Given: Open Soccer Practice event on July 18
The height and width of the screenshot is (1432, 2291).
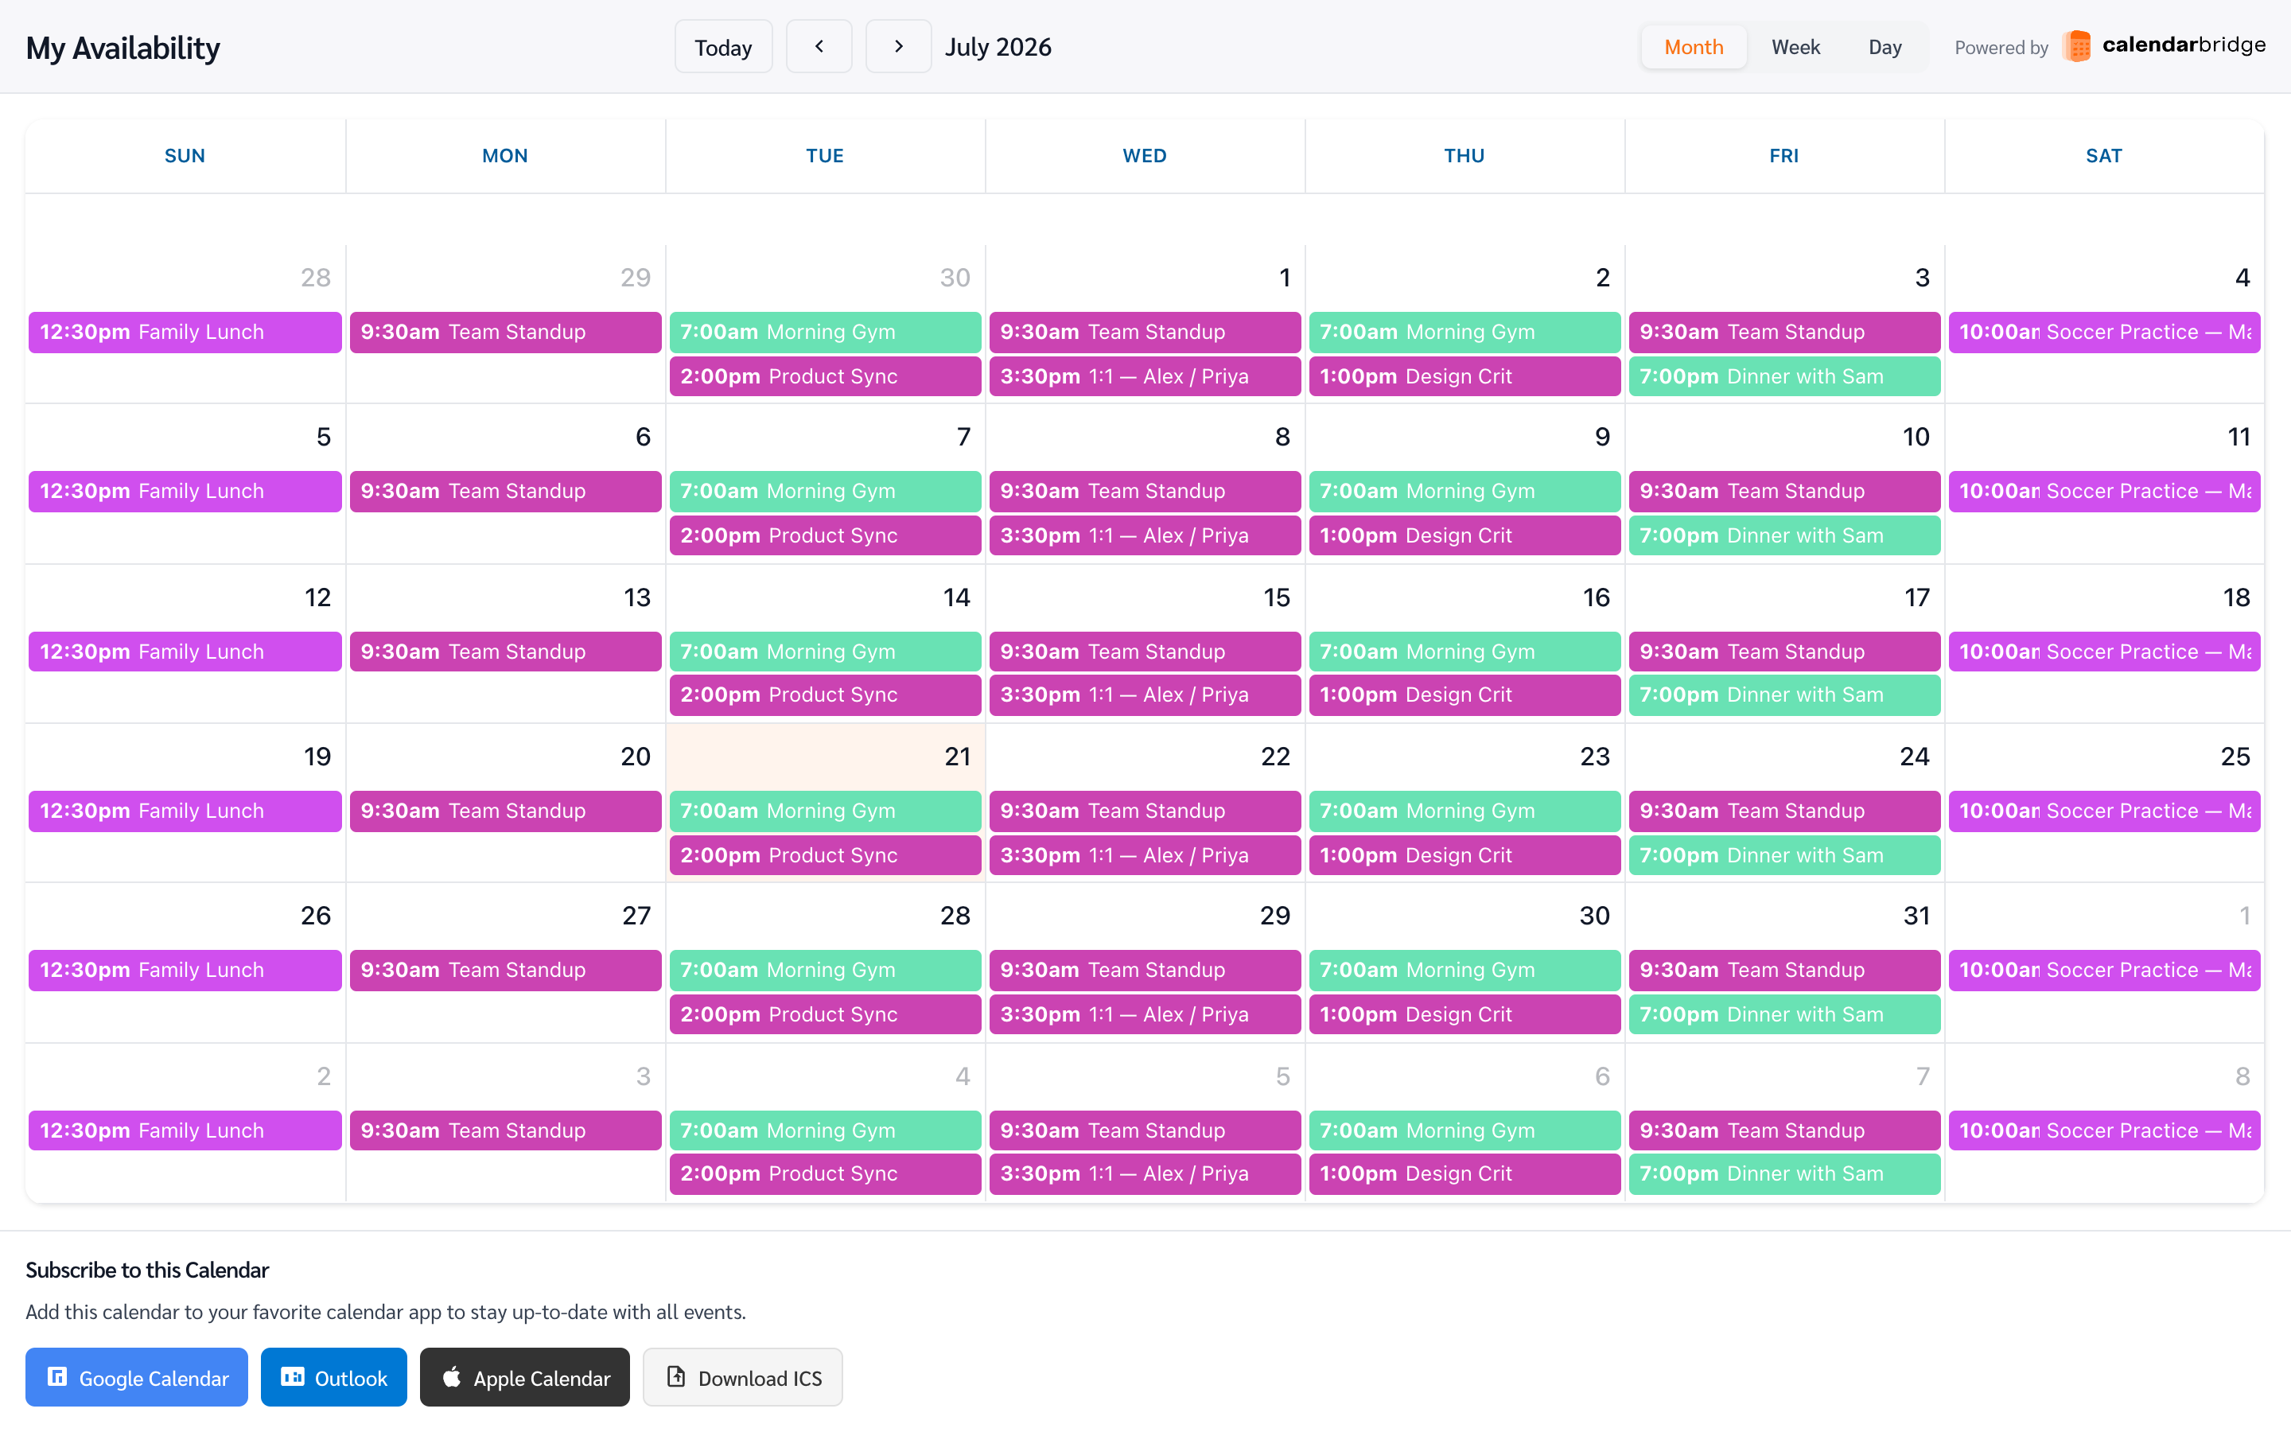Looking at the screenshot, I should click(x=2105, y=652).
